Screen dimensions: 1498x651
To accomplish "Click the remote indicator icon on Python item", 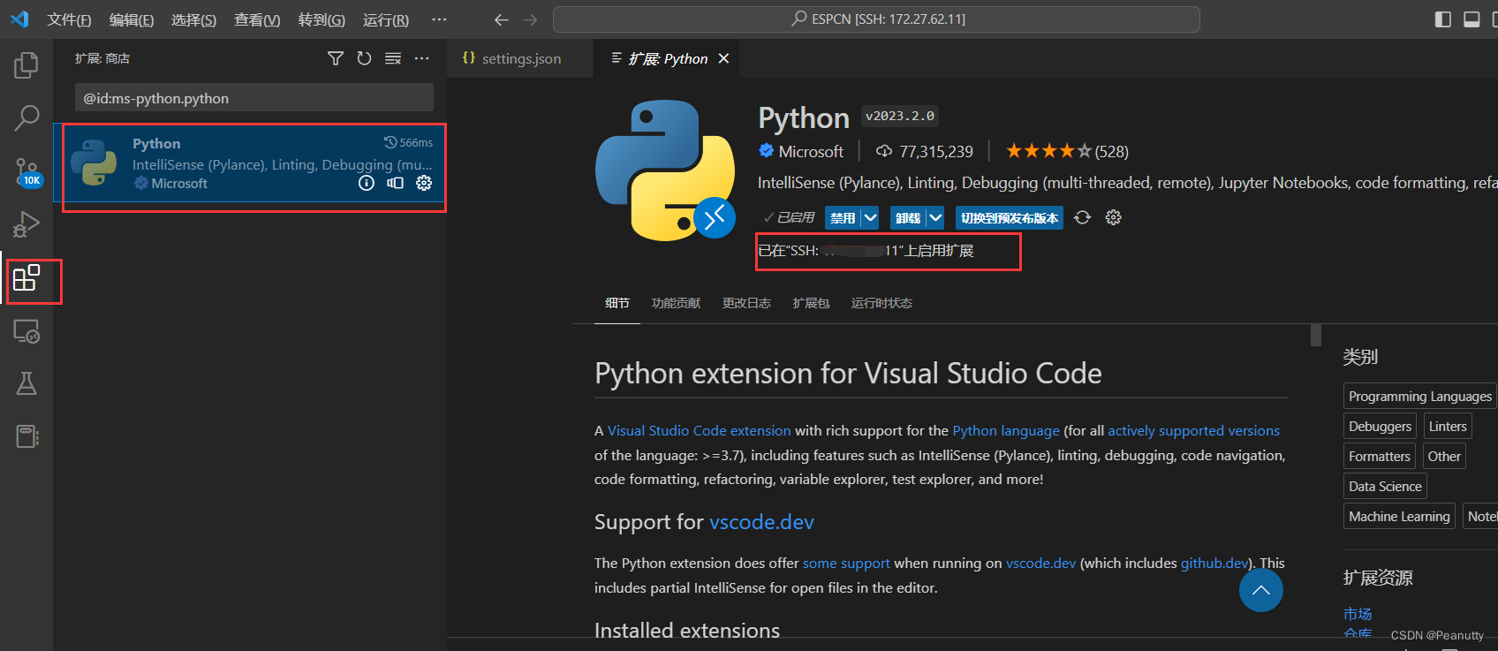I will (395, 183).
